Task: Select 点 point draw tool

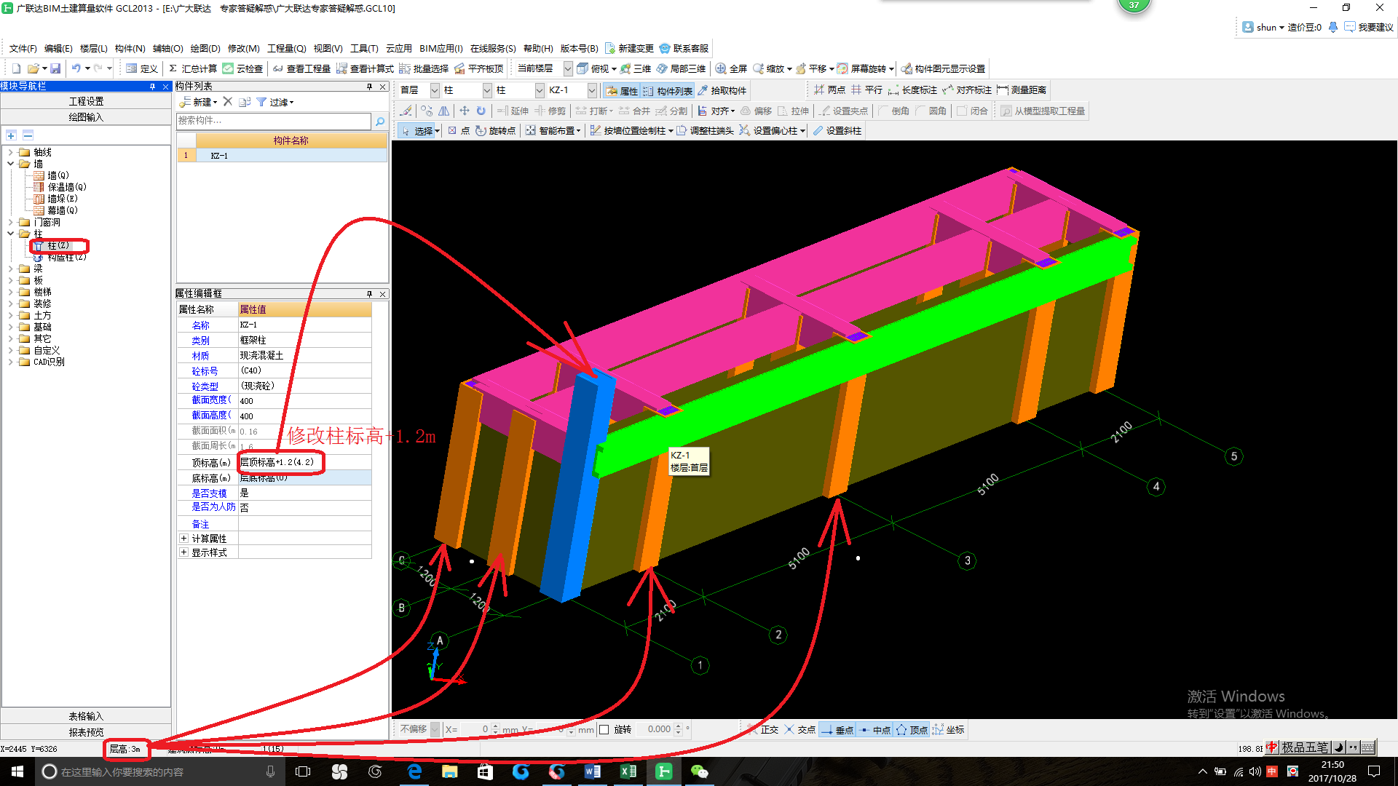Action: click(x=458, y=130)
